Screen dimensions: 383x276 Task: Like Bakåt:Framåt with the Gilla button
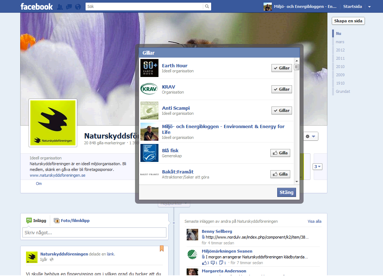click(280, 174)
